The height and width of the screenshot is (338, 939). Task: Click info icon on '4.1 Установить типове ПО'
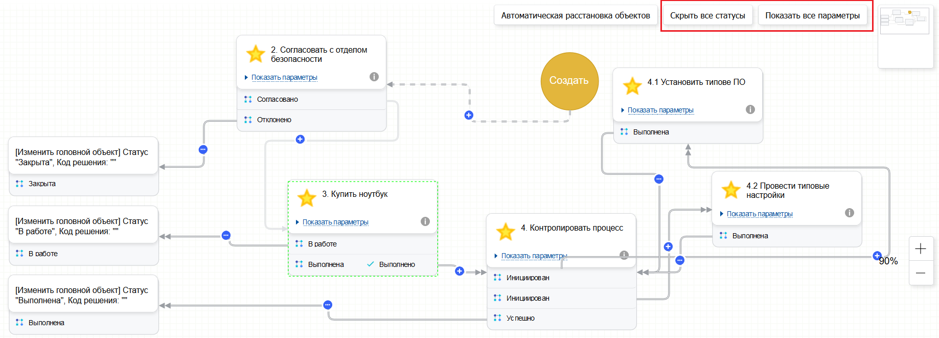click(750, 109)
